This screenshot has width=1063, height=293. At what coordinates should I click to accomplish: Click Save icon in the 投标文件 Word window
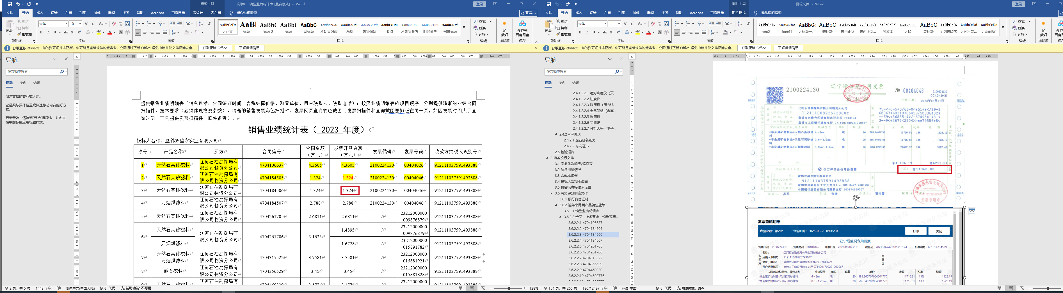coord(548,4)
